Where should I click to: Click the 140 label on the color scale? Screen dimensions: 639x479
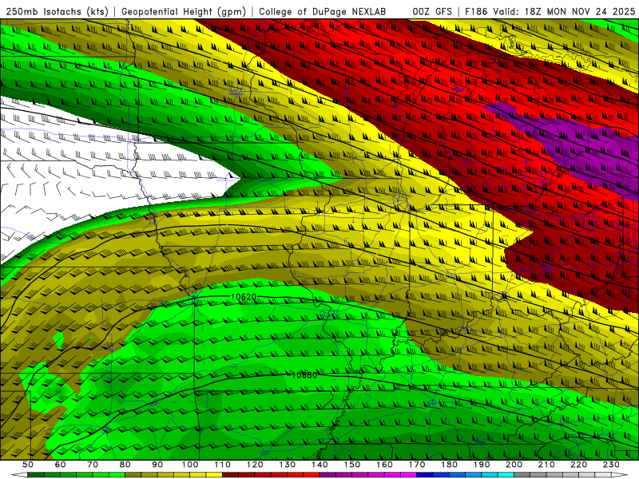point(319,465)
